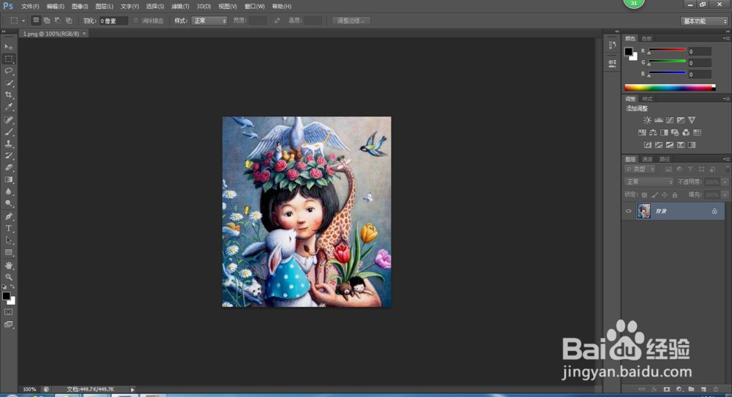Viewport: 732px width, 397px height.
Task: Add a Curves adjustment
Action: pyautogui.click(x=670, y=121)
